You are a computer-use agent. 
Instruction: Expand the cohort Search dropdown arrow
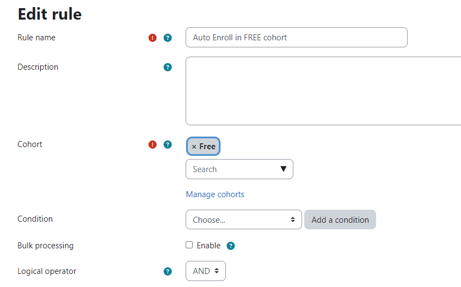coord(284,169)
